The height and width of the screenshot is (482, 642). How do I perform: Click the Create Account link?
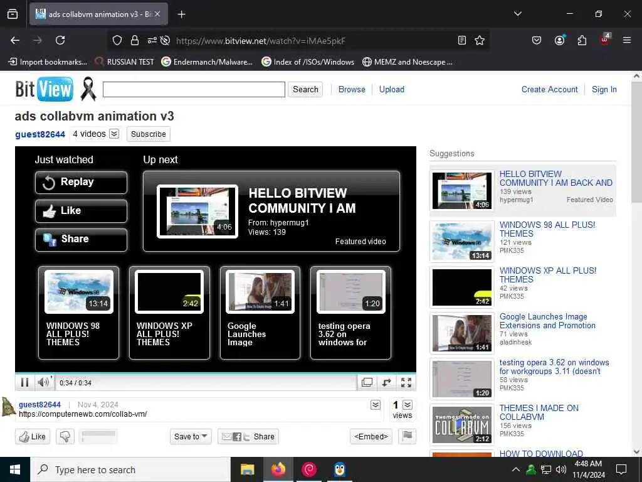(x=549, y=89)
